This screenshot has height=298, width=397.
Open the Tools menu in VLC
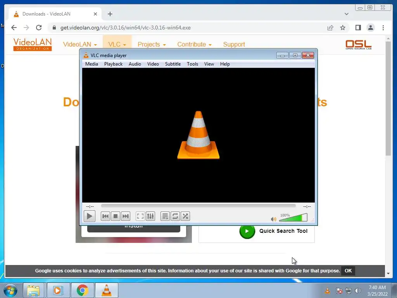(192, 64)
